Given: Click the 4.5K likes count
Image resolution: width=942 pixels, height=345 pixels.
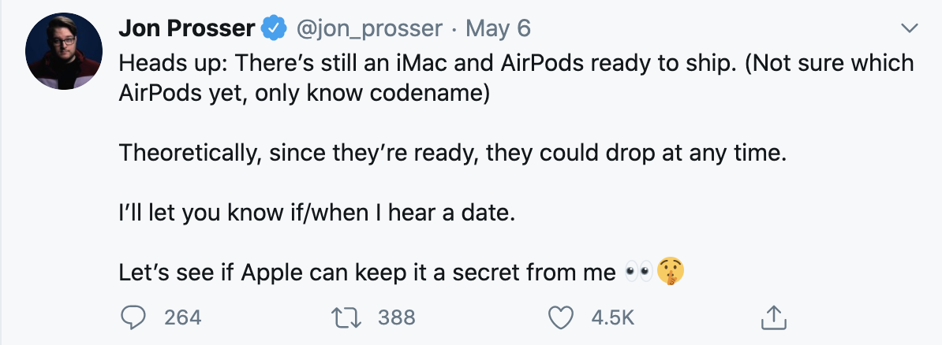Looking at the screenshot, I should [x=613, y=317].
